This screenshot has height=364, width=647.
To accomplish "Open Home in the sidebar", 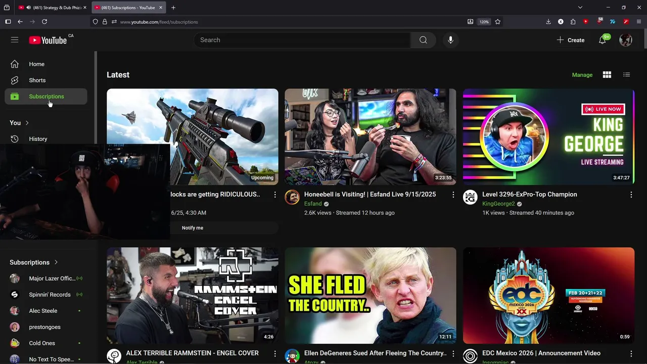I will pos(46,64).
